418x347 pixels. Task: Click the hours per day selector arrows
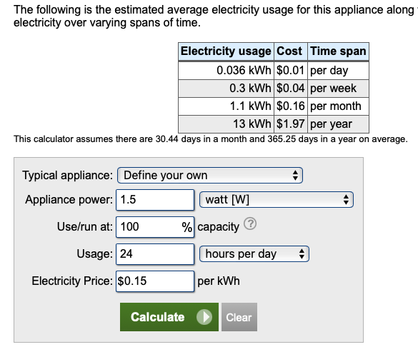[302, 253]
